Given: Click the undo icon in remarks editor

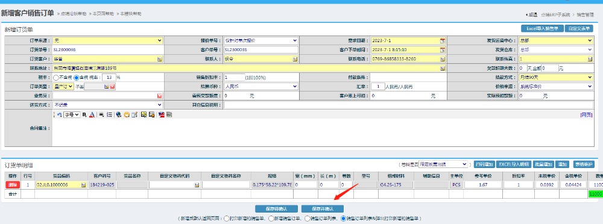Looking at the screenshot, I should (59, 114).
